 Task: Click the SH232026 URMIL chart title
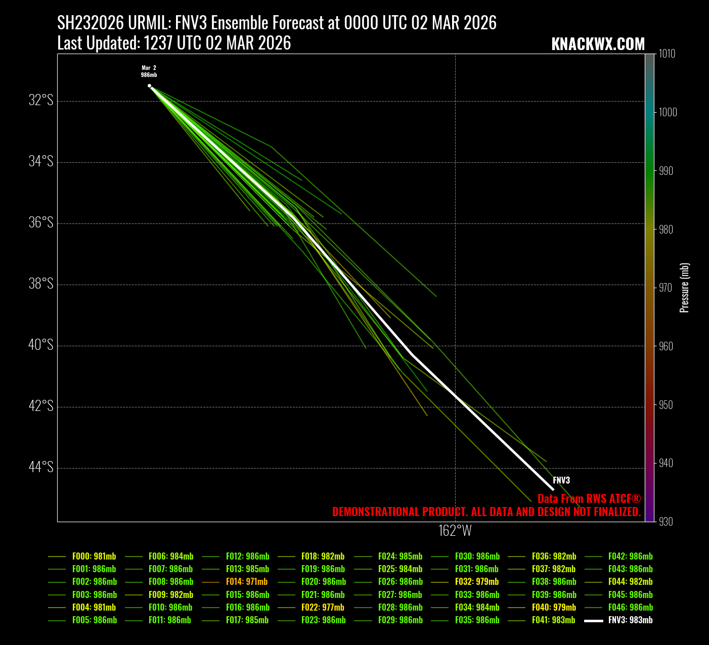[277, 23]
